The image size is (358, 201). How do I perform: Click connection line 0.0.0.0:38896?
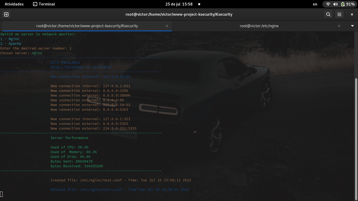point(90,96)
